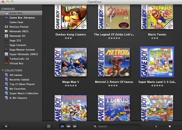Click the NeoGeo Pocket console icon
The image size is (182, 130).
click(x=6, y=27)
